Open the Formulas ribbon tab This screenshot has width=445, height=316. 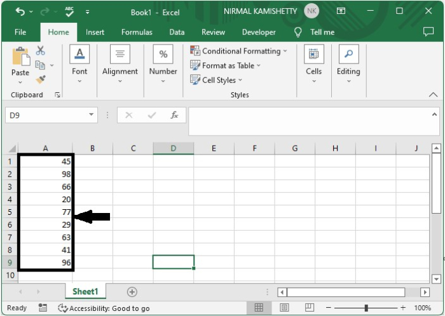[137, 32]
